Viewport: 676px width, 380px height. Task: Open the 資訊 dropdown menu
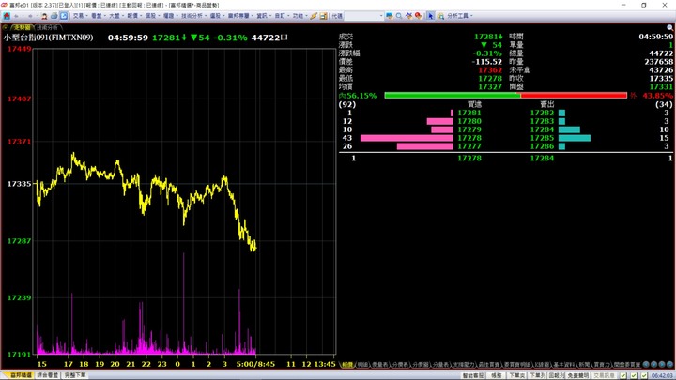click(264, 16)
